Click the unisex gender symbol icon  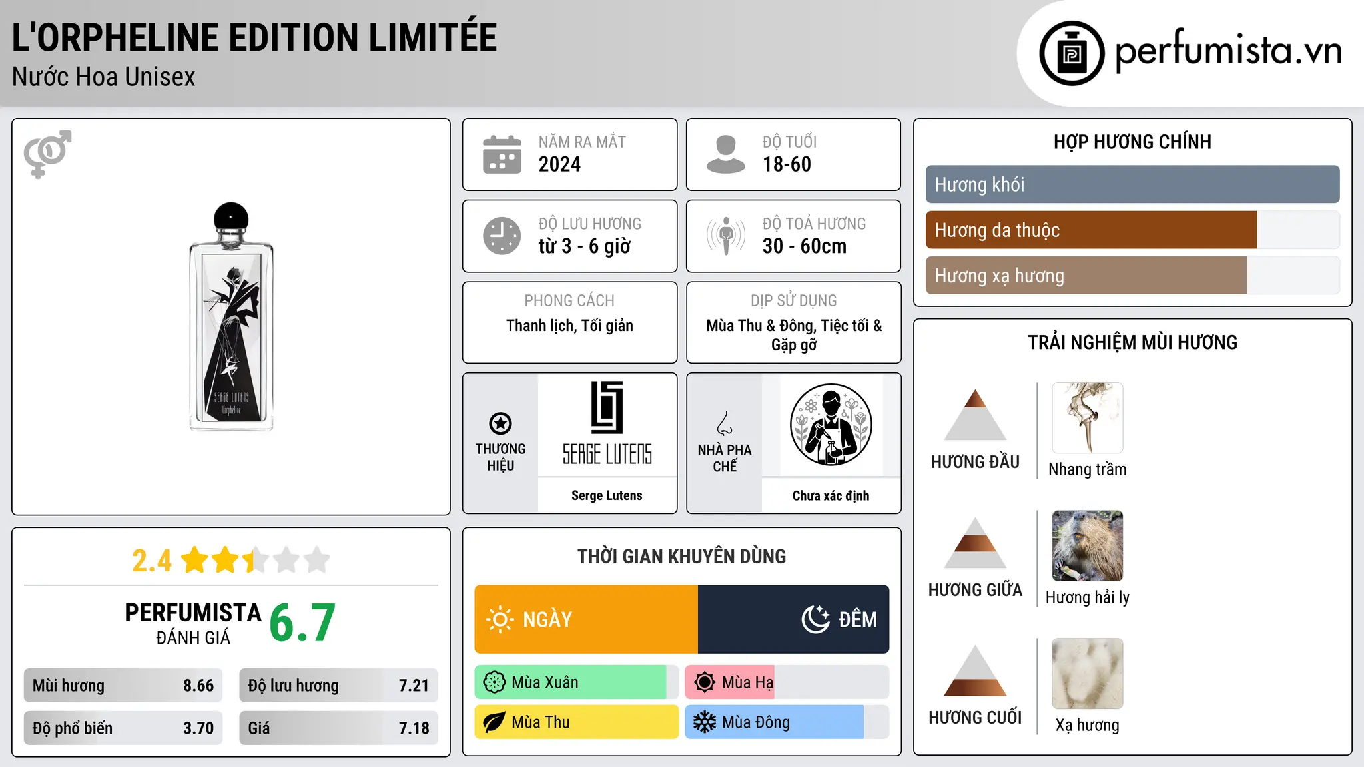[47, 154]
